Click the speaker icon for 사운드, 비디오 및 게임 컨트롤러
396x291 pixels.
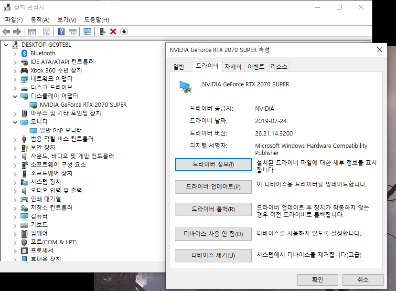click(24, 156)
